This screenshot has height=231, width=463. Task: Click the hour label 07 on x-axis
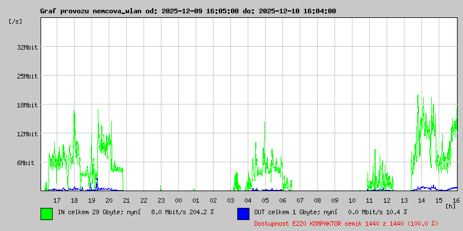(x=300, y=200)
